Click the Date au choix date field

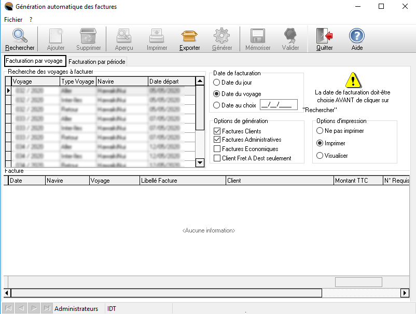point(278,105)
